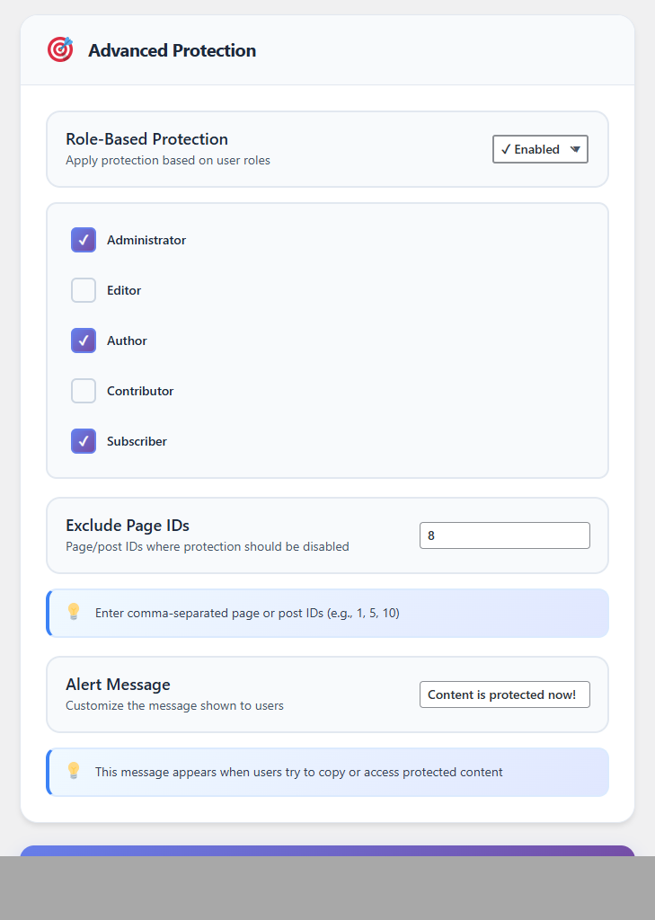The image size is (655, 920).
Task: Click the checkmark icon on Subscriber checkbox
Action: [83, 441]
